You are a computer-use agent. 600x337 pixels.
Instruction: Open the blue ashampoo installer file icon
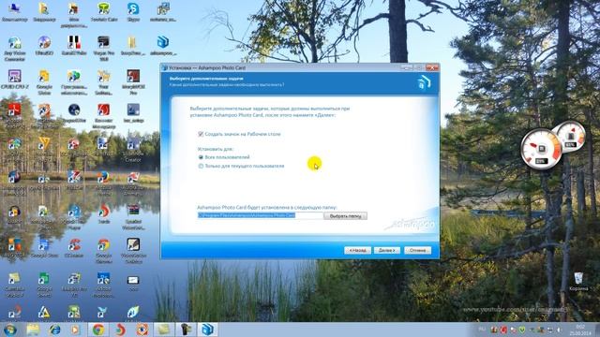(x=163, y=46)
